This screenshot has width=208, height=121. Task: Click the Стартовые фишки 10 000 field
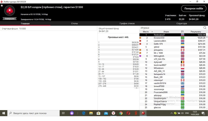[49, 29]
